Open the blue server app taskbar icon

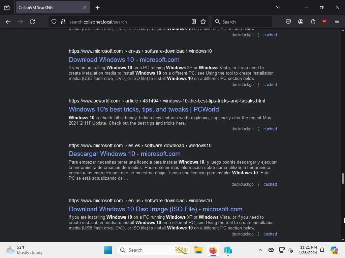(228, 250)
